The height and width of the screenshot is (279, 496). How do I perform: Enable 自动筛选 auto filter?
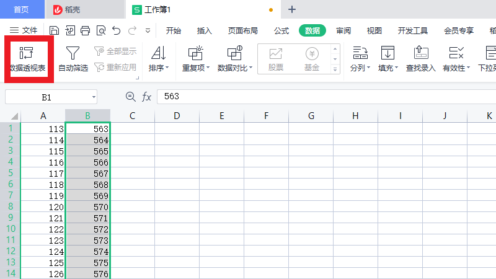tap(73, 59)
